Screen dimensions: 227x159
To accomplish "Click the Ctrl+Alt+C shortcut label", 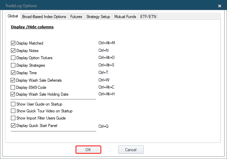I will click(x=106, y=87).
